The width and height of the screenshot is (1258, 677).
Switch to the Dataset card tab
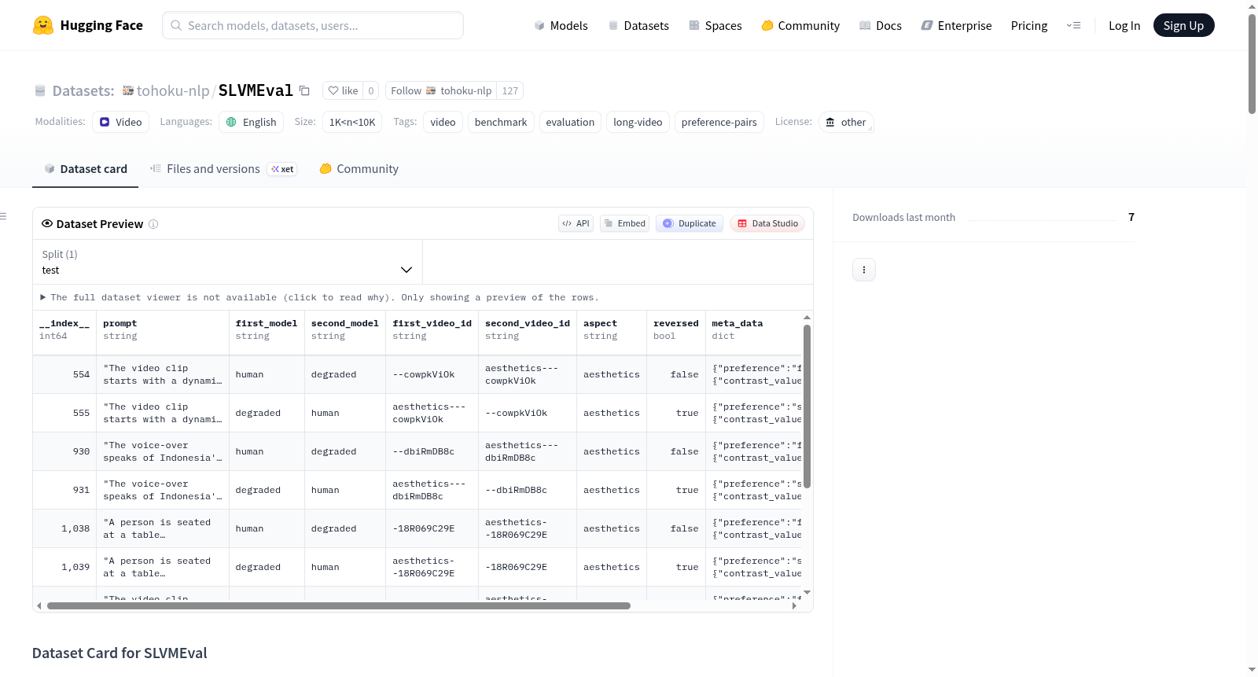(85, 169)
